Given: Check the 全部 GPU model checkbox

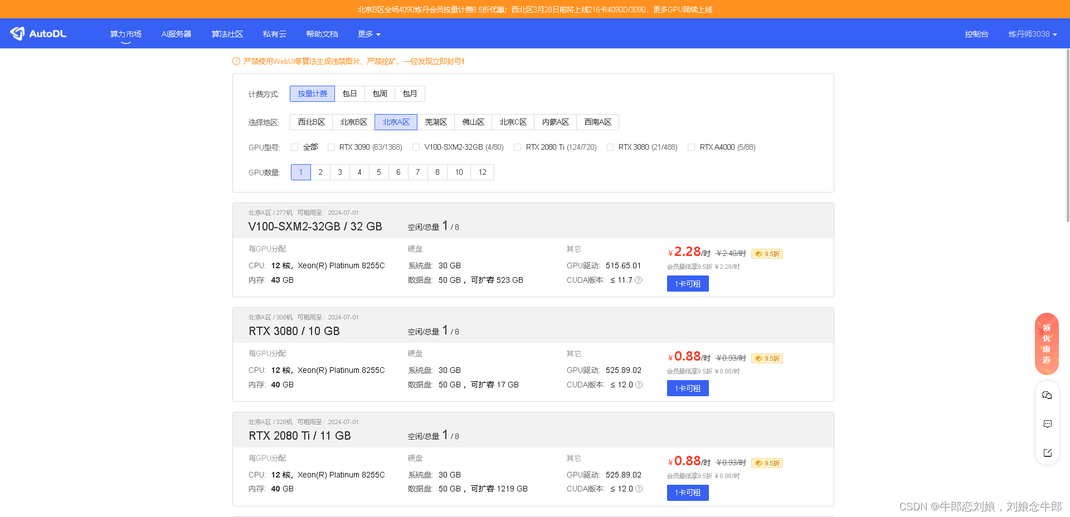Looking at the screenshot, I should [x=295, y=147].
